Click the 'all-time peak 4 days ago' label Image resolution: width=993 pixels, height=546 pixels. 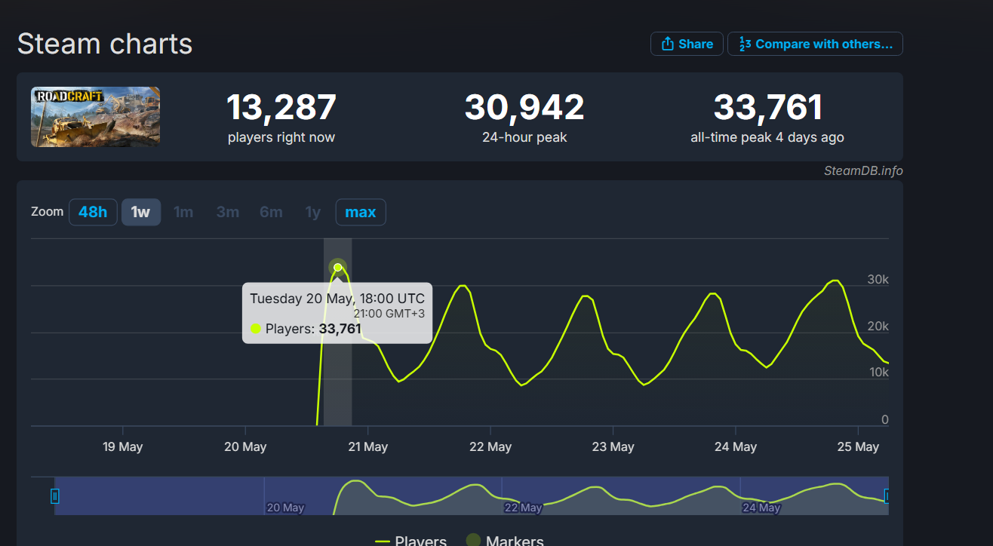coord(767,137)
